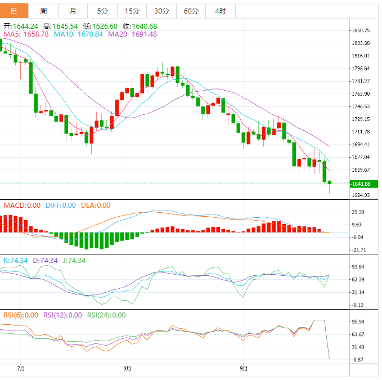Click the 8月 date marker on the time axis
This screenshot has height=380, width=382.
tap(128, 369)
